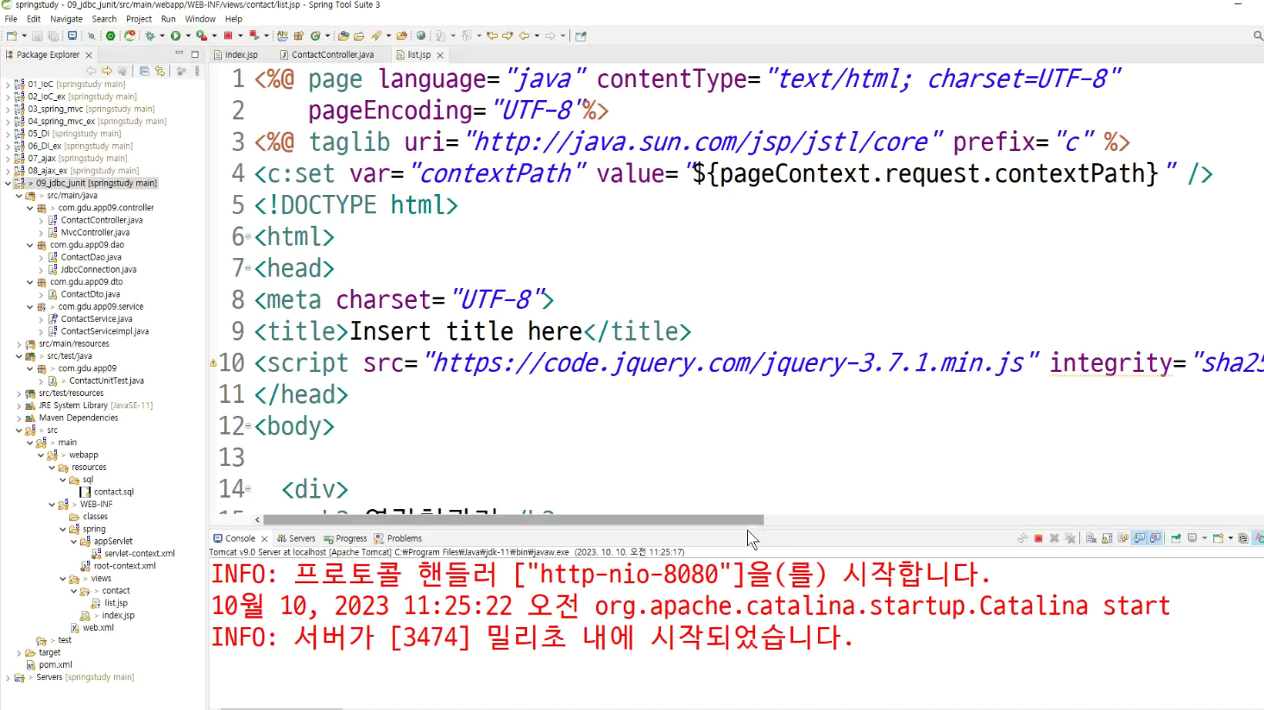Click the green Run icon
Screen dimensions: 1264x710
[x=175, y=36]
